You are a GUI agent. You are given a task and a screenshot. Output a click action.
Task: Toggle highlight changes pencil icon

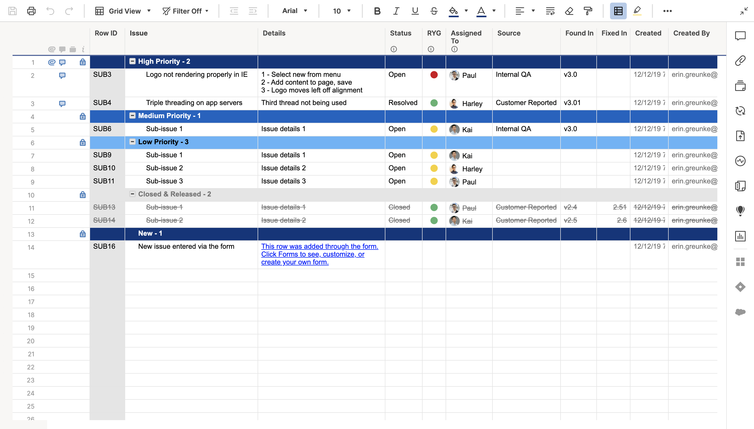[x=637, y=11]
